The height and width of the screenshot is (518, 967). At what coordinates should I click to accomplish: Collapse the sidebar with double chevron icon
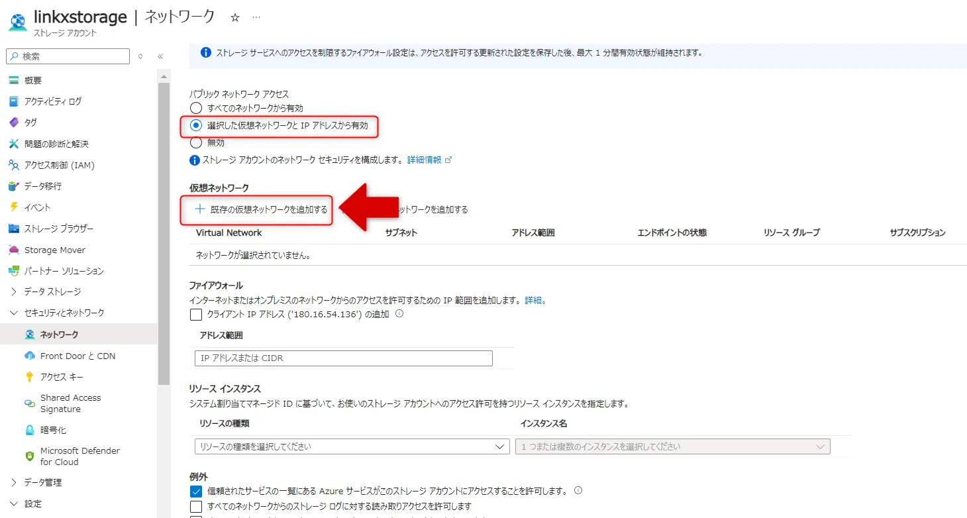pos(160,56)
